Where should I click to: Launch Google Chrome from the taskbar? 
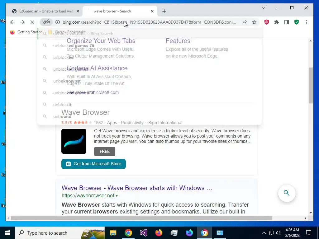(128, 233)
